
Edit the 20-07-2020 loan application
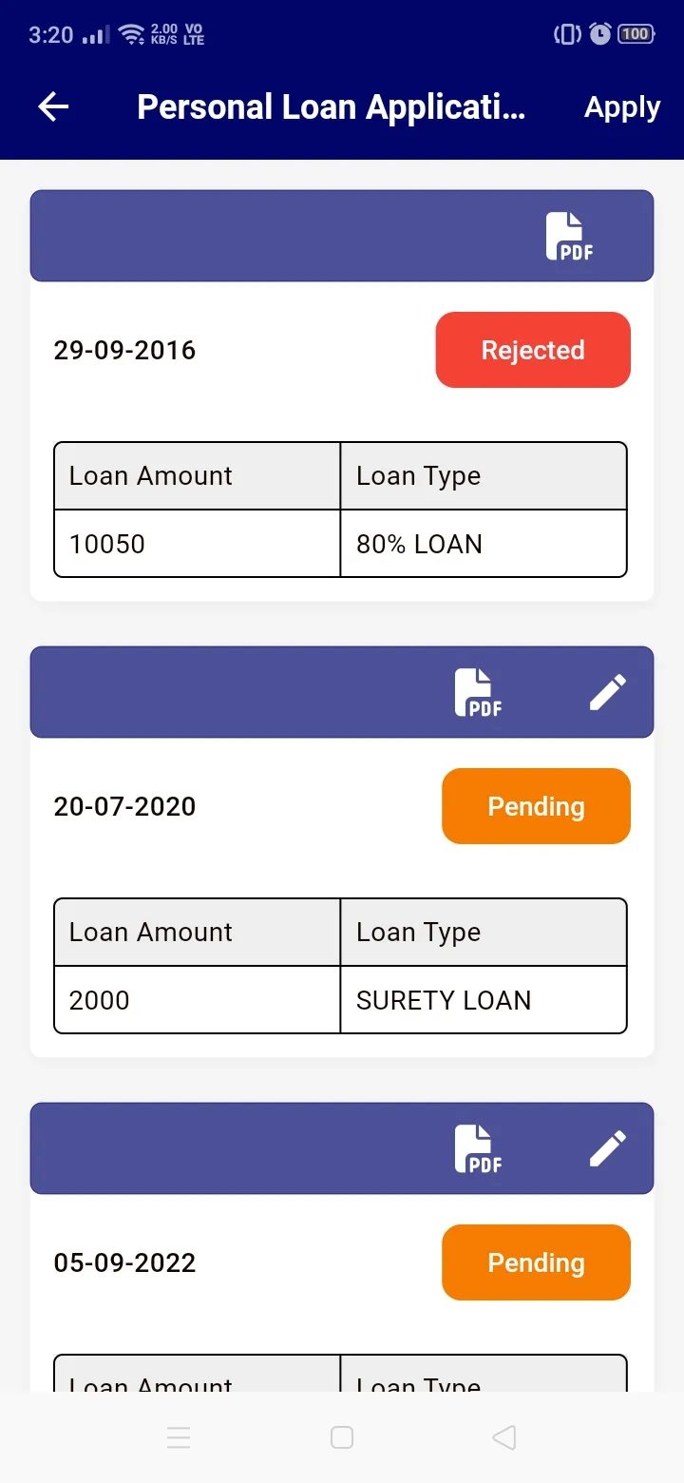coord(608,692)
